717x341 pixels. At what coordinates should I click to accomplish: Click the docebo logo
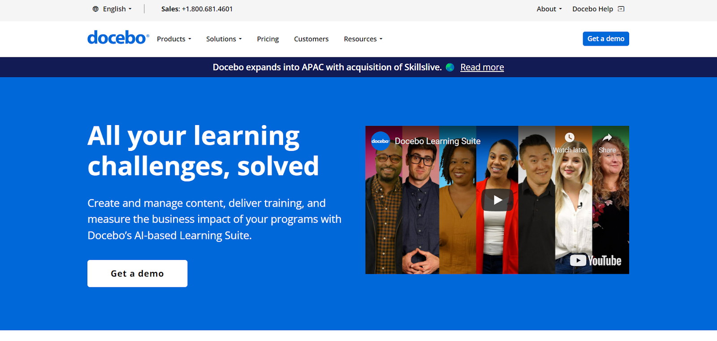(x=118, y=38)
